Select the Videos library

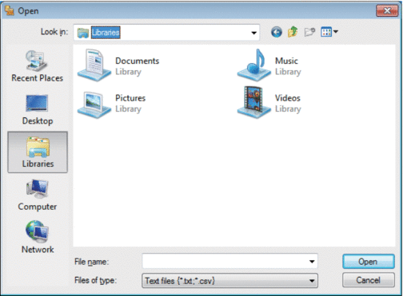[269, 102]
